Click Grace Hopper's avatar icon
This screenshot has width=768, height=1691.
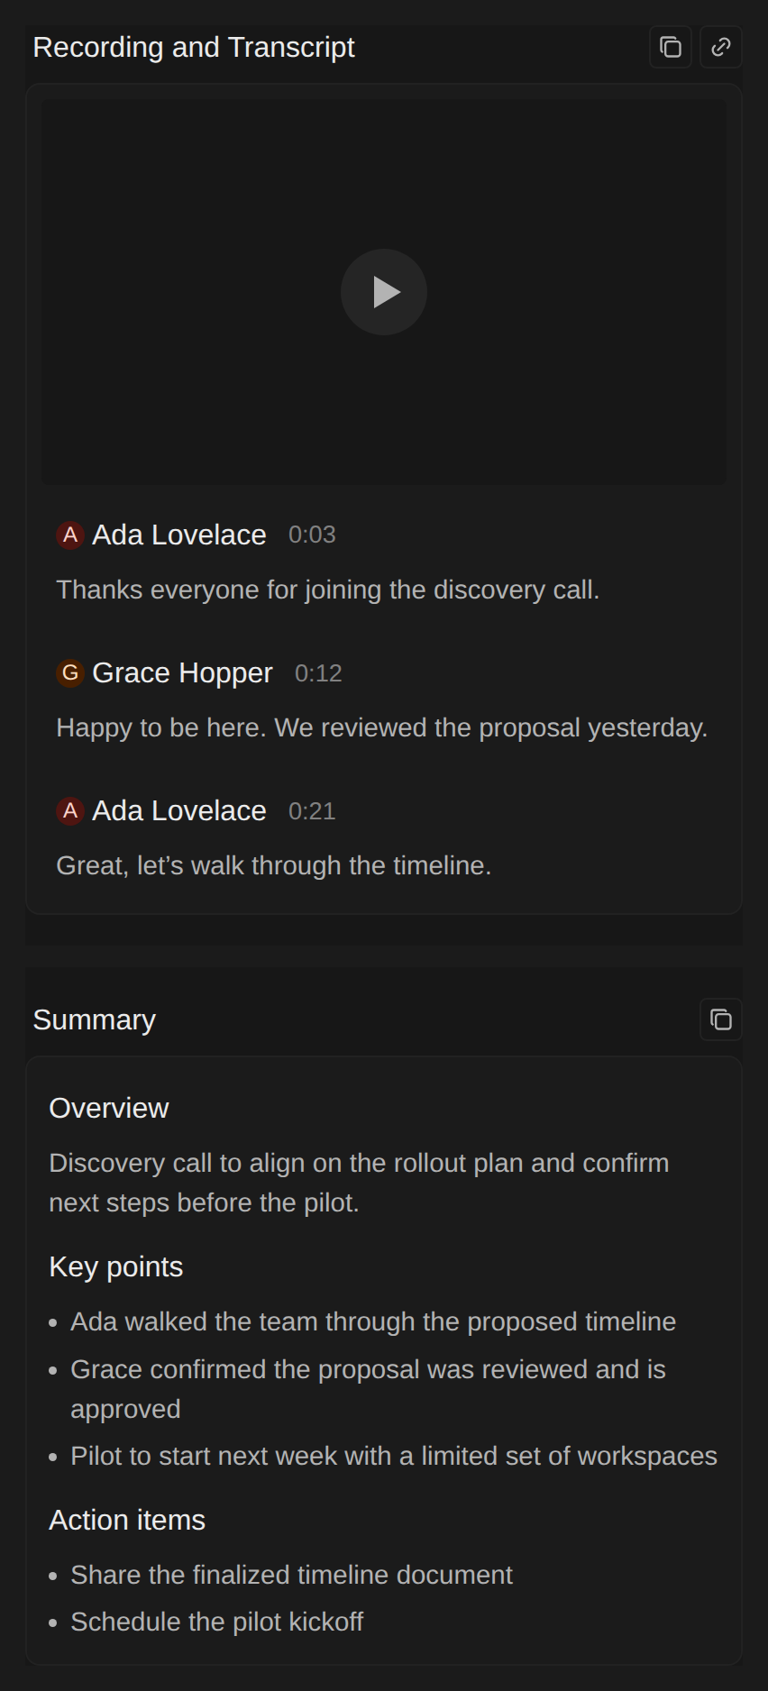70,673
